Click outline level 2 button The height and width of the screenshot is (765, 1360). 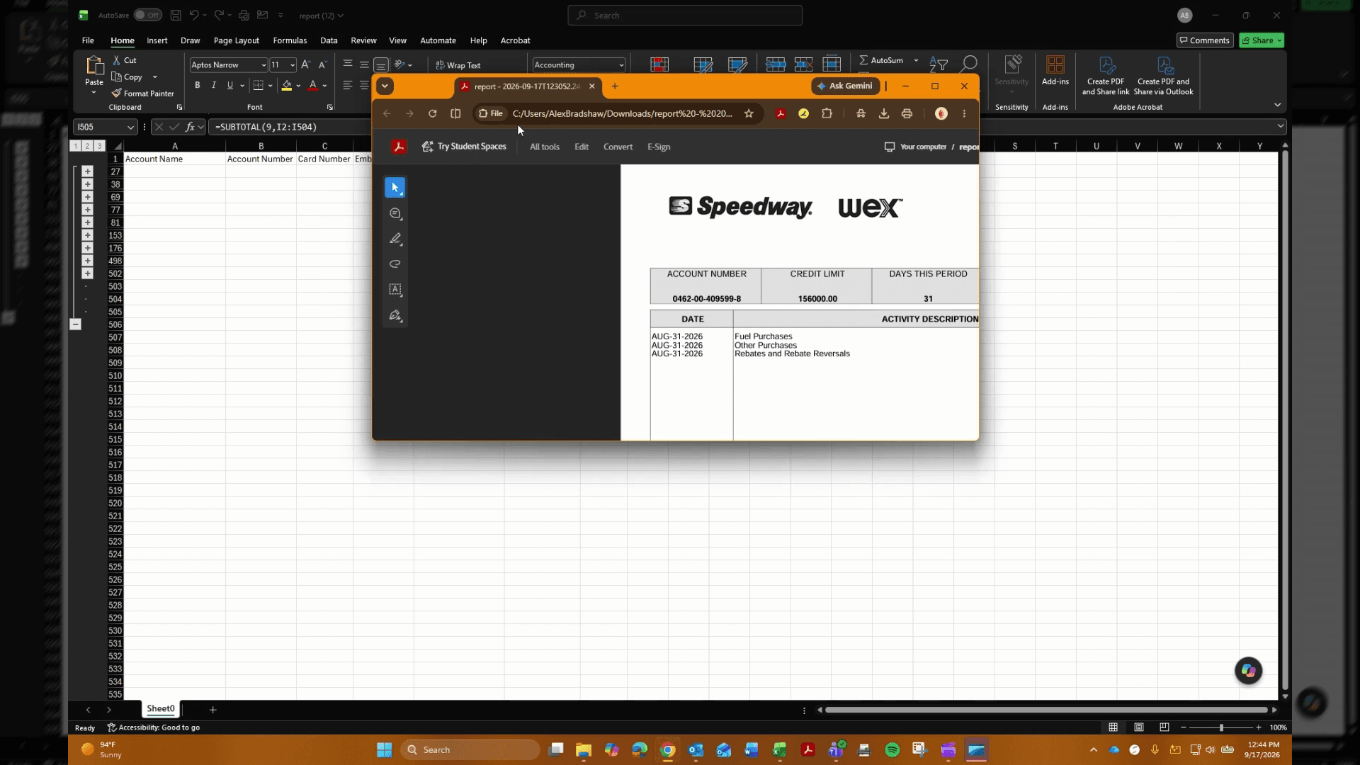pos(87,146)
